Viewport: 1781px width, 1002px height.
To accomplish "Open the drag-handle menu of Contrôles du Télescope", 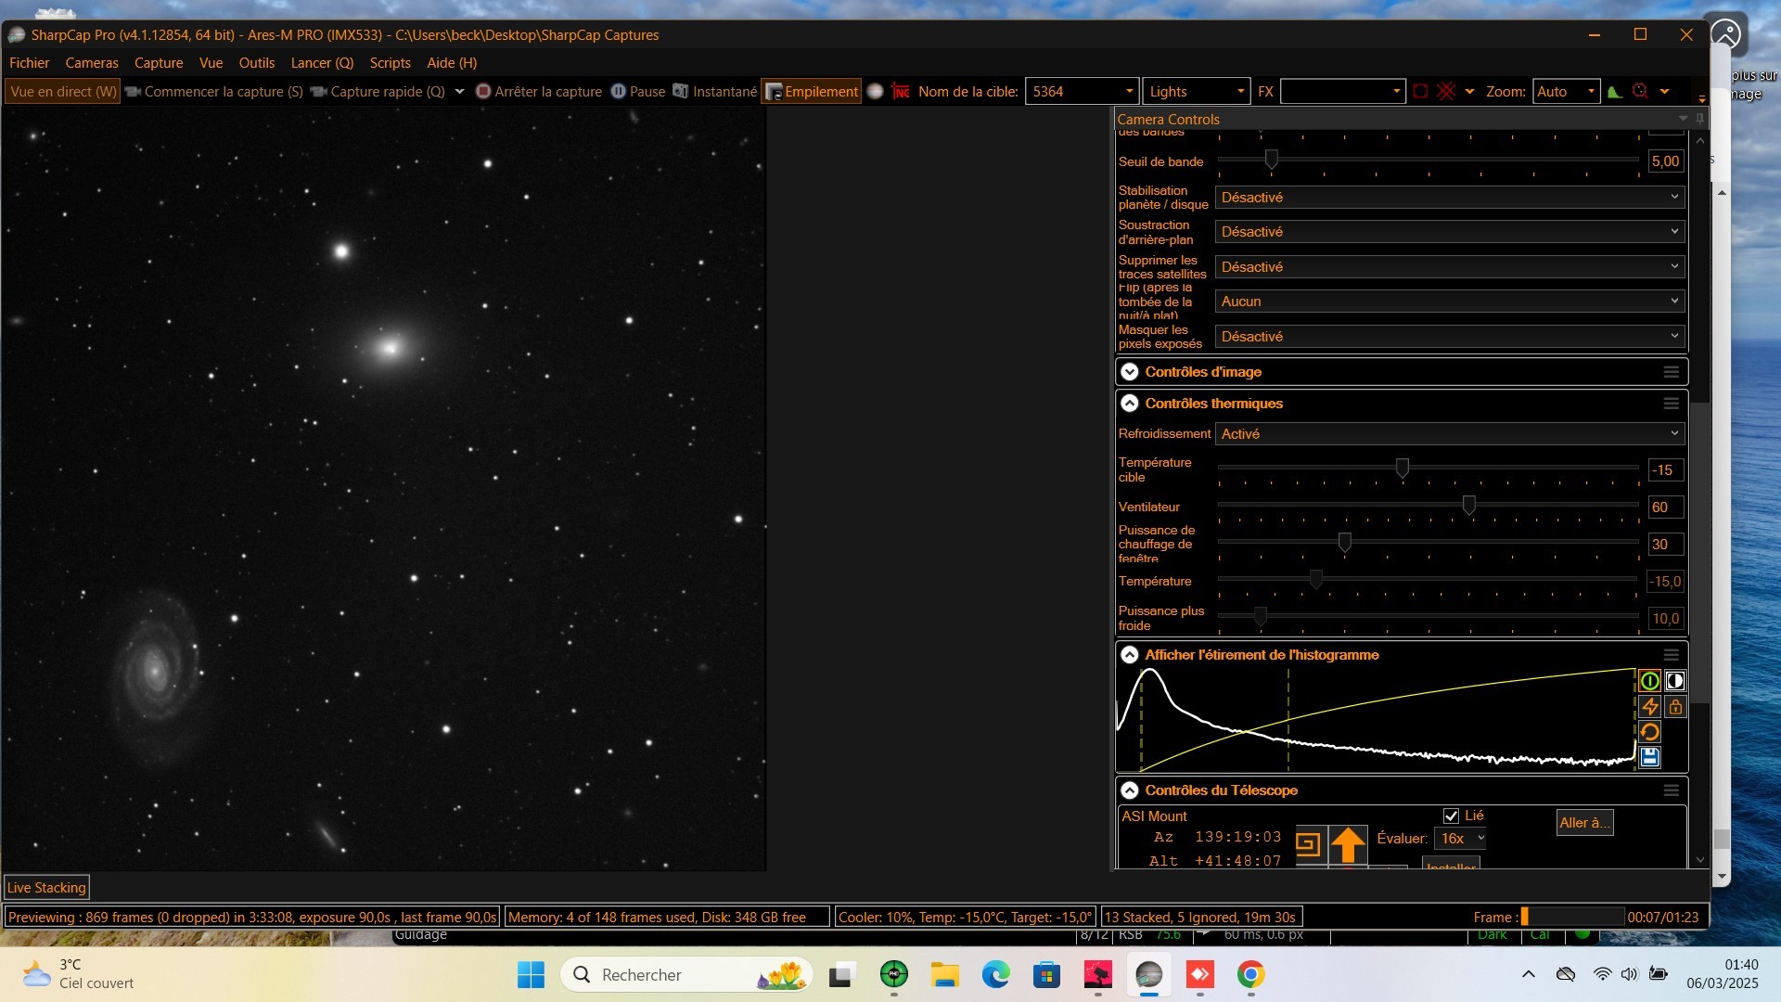I will click(x=1671, y=790).
